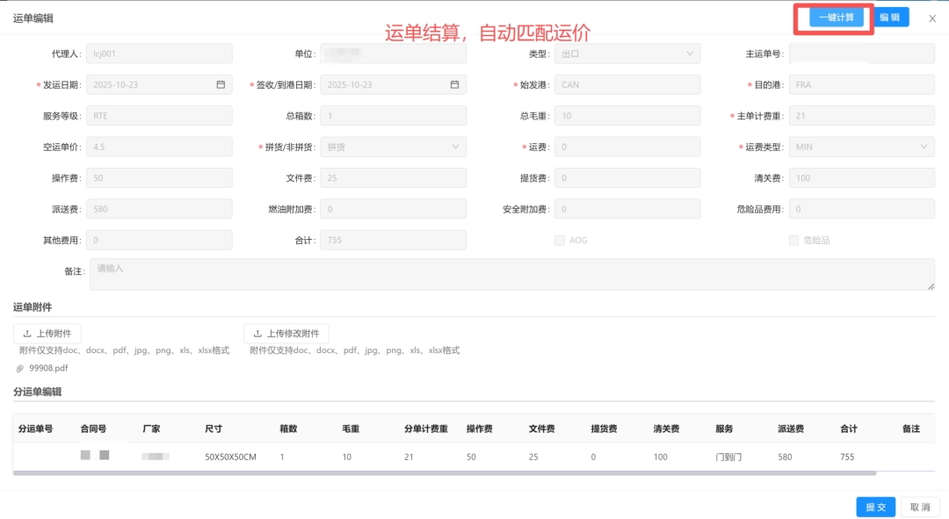Enable the AOG checkbox
This screenshot has width=949, height=519.
click(x=560, y=240)
